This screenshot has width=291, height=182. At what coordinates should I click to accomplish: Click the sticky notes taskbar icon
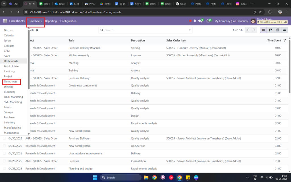click(x=188, y=177)
